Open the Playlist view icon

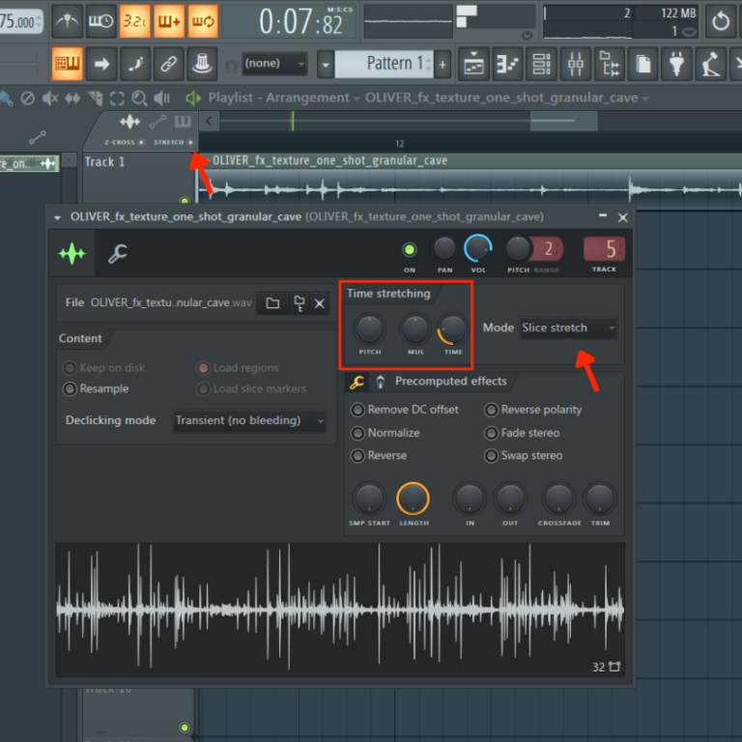[x=473, y=64]
